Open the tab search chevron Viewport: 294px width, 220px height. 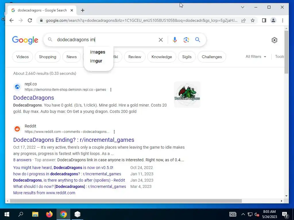242,7
